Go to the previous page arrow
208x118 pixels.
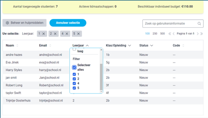[x=173, y=34]
